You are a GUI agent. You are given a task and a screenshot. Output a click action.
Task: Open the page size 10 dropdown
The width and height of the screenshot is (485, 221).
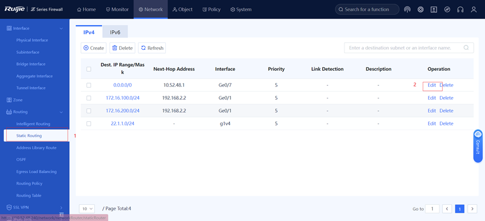pos(87,209)
